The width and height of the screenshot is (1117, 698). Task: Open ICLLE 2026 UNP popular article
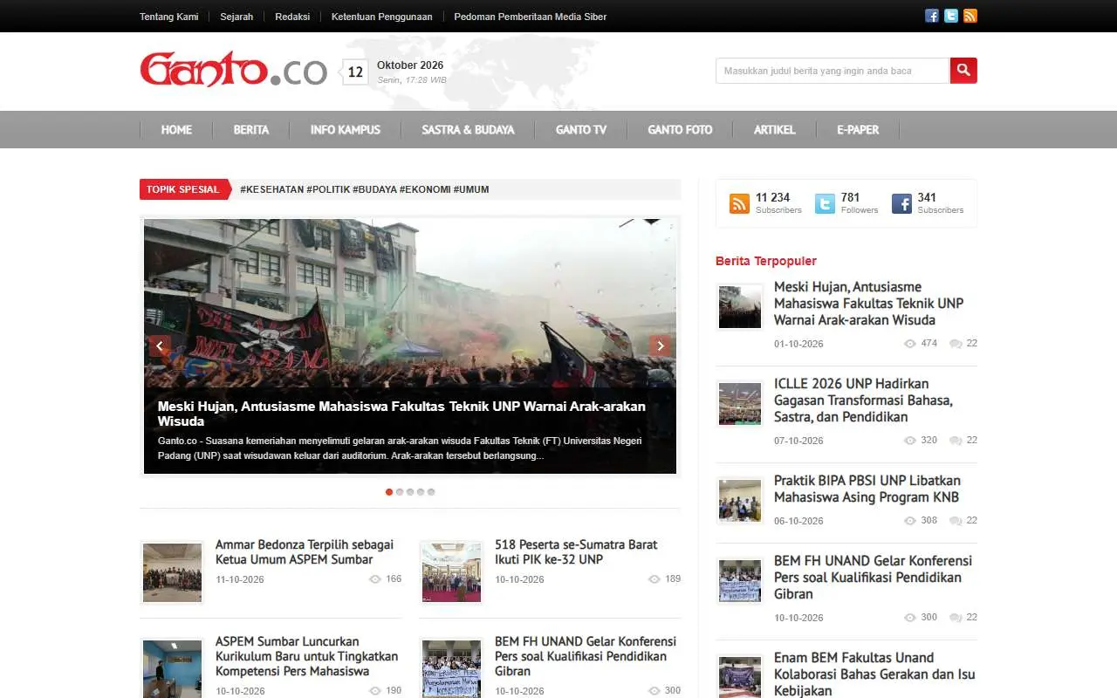tap(863, 400)
